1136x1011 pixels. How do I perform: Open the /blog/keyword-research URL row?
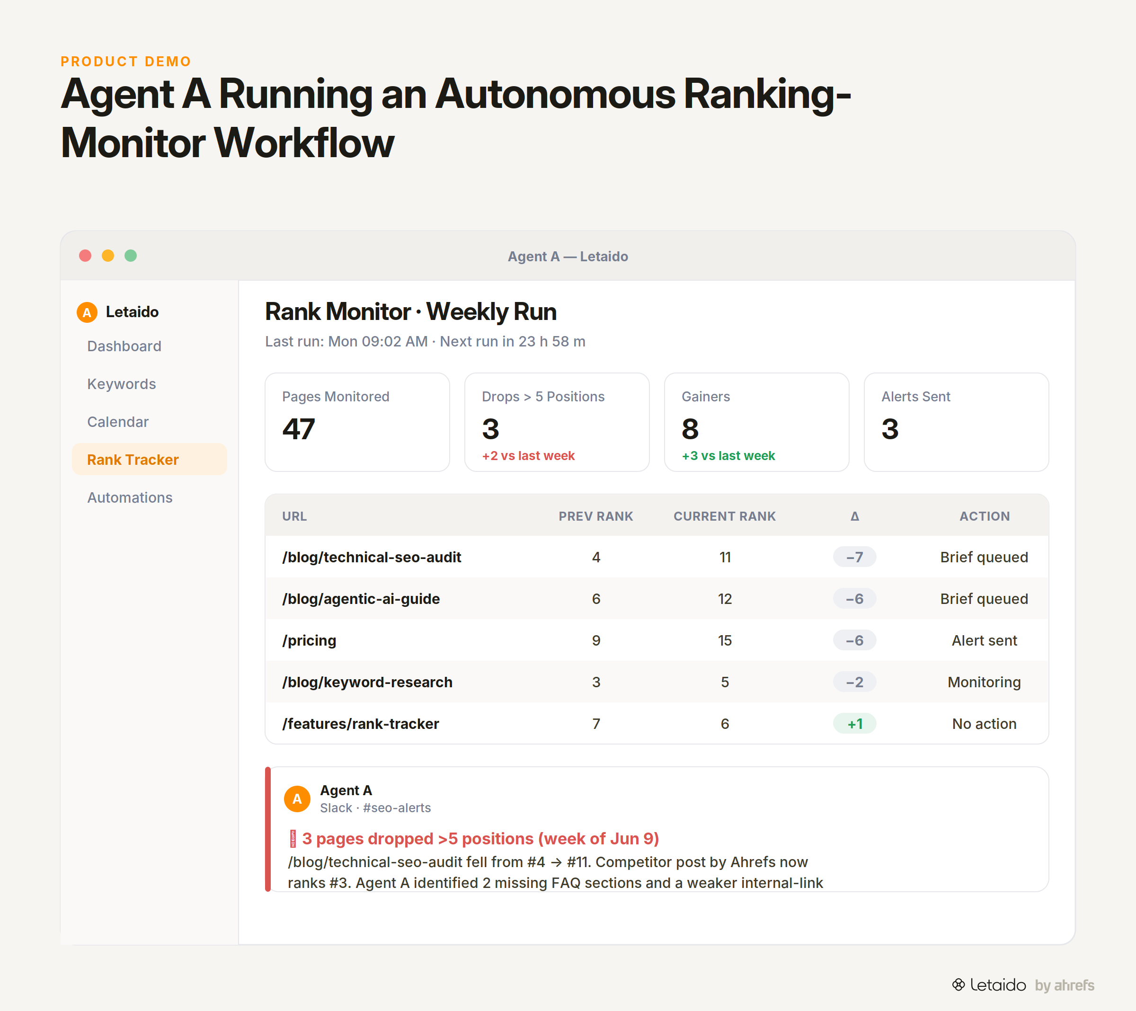pos(657,682)
